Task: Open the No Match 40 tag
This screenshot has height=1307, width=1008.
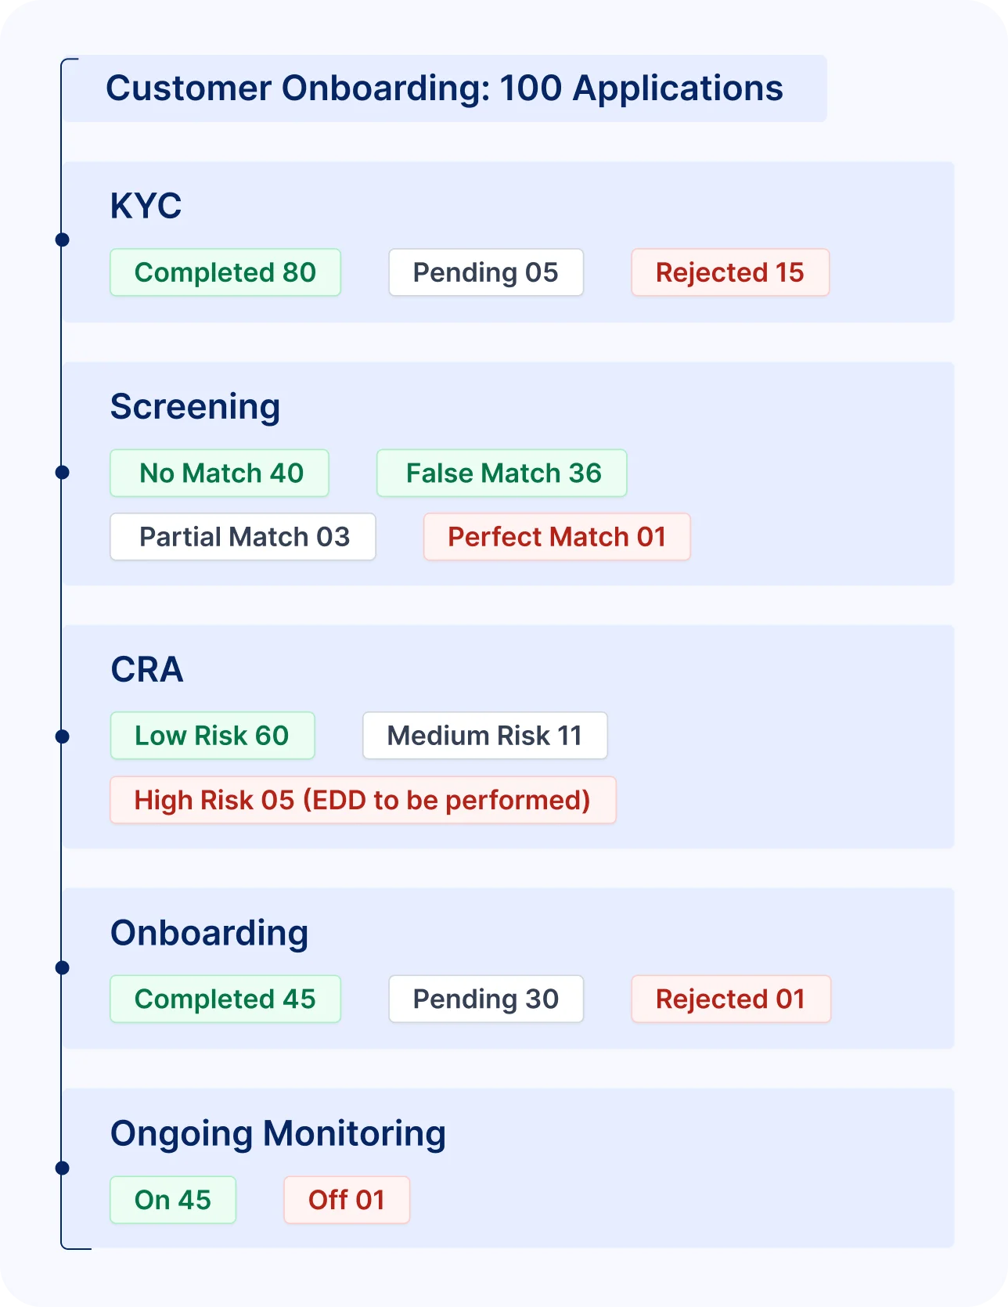Action: 220,473
